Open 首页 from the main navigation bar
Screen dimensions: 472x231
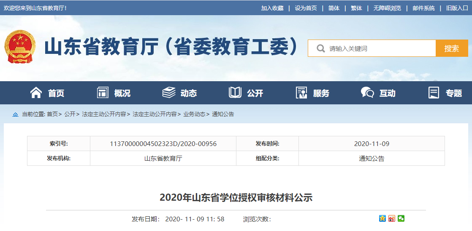[47, 93]
